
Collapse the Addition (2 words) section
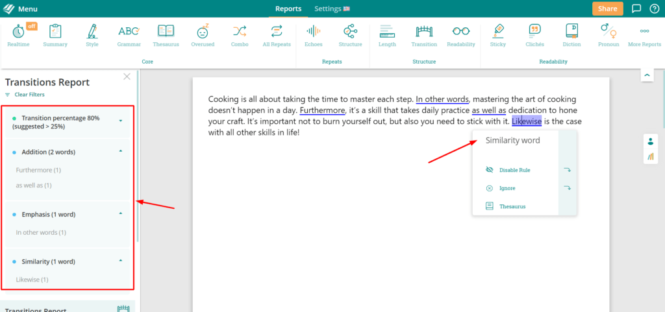121,152
